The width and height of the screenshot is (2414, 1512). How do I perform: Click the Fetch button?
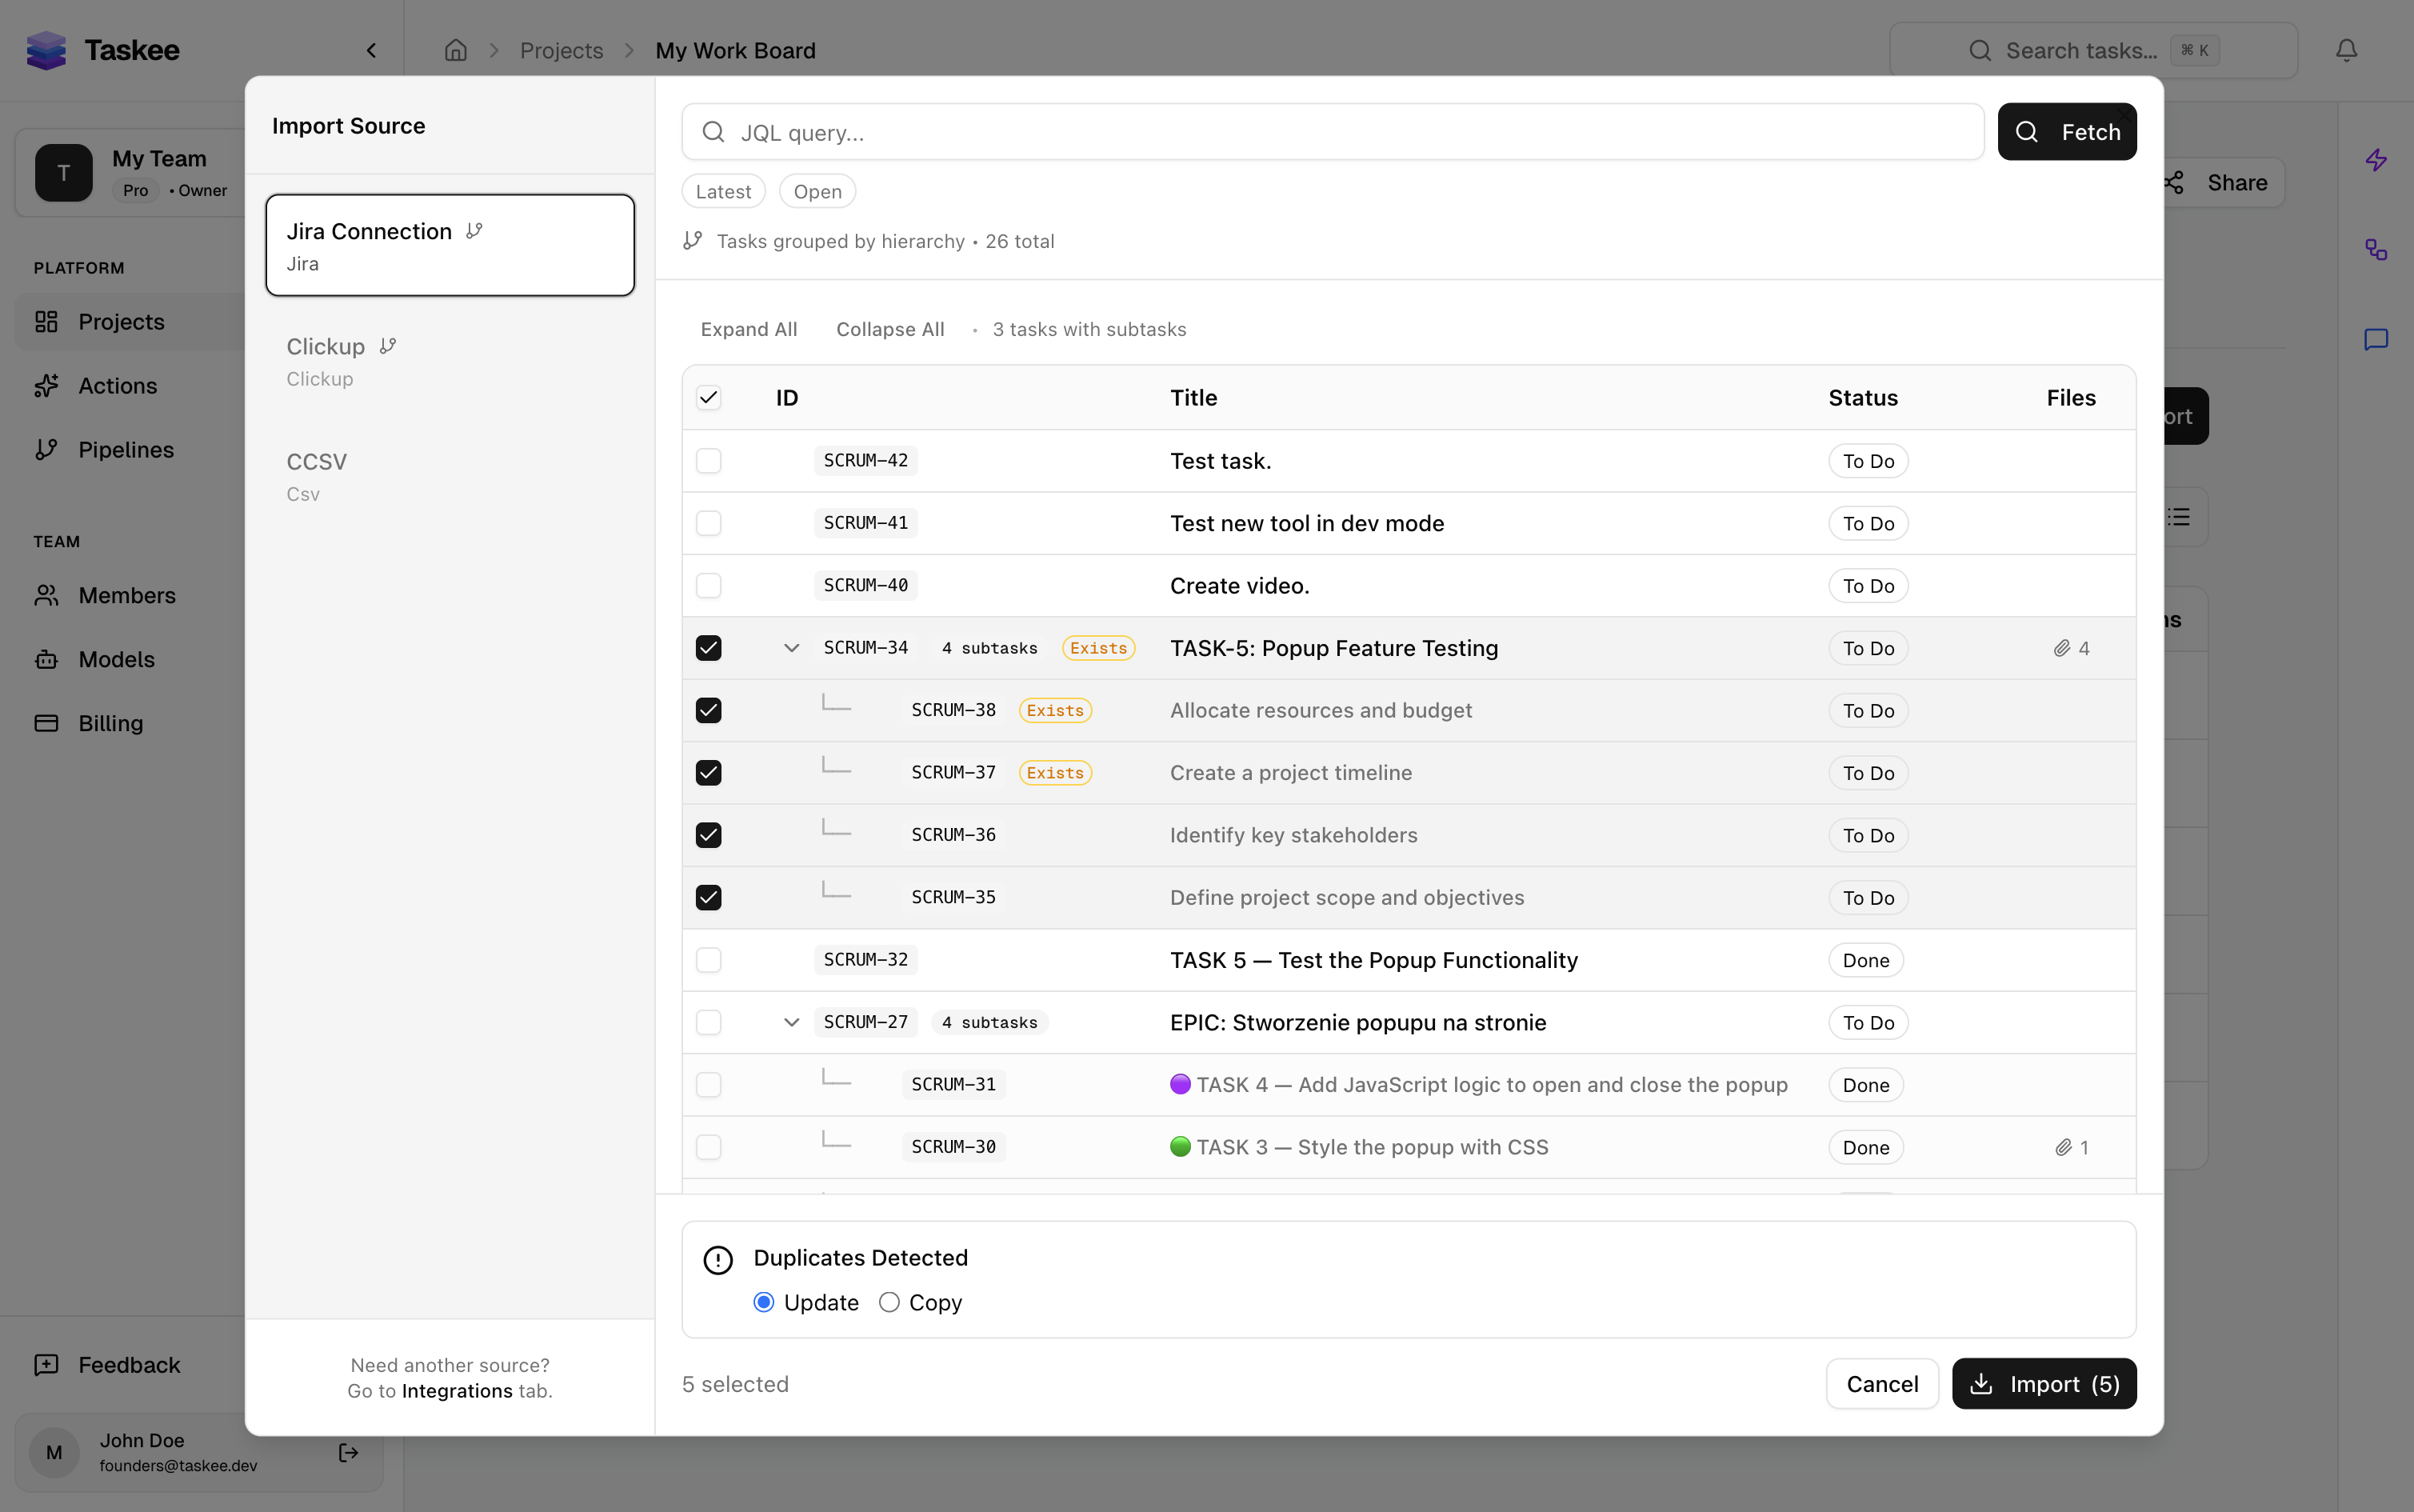2066,131
